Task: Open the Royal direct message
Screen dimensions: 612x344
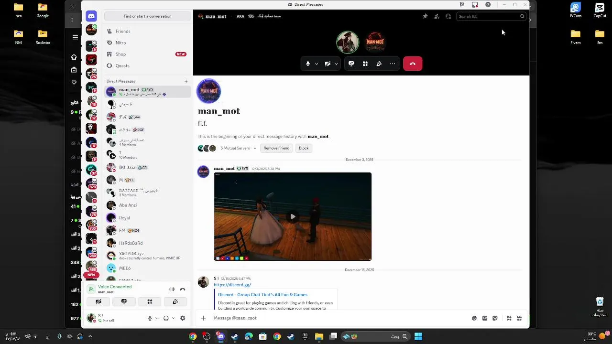Action: (x=147, y=218)
